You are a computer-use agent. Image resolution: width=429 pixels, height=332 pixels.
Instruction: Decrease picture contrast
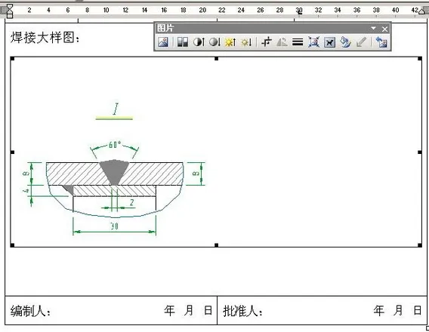pyautogui.click(x=214, y=42)
